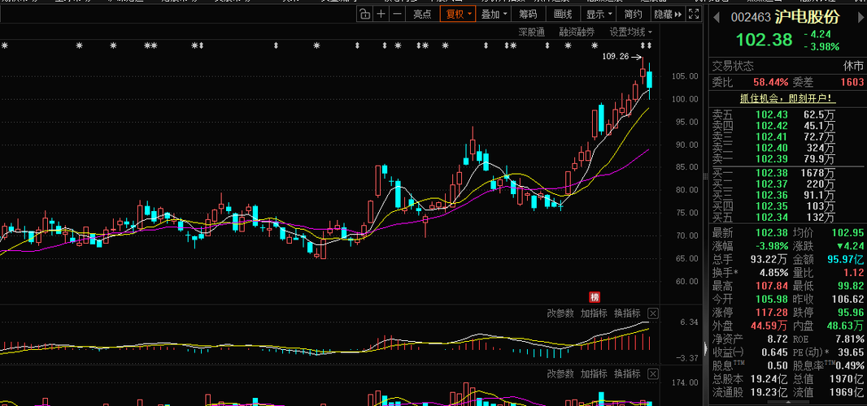Click the 深股通 label
The image size is (867, 406).
(531, 32)
